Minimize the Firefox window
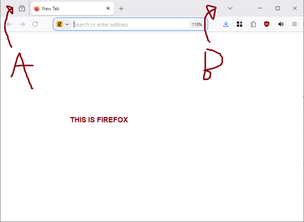The height and width of the screenshot is (222, 304). (260, 8)
